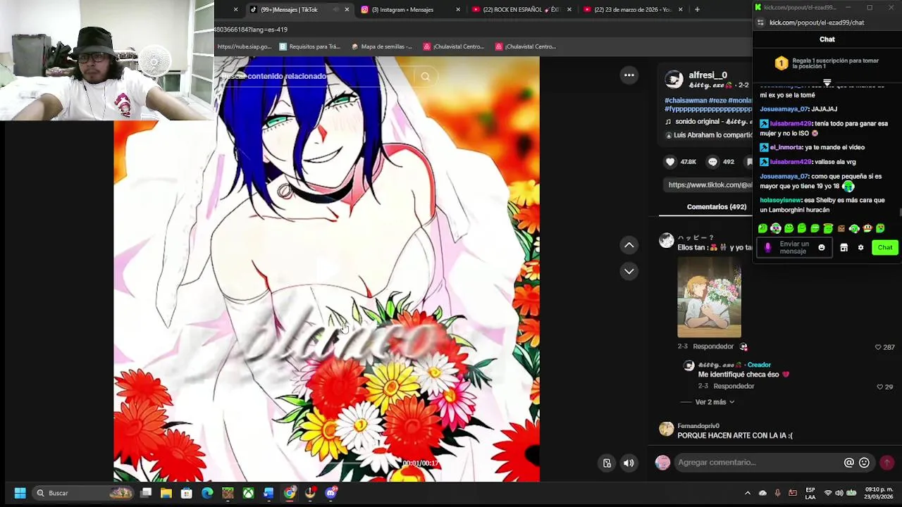The image size is (902, 507).
Task: Open the Xbox app from the taskbar
Action: click(x=248, y=493)
